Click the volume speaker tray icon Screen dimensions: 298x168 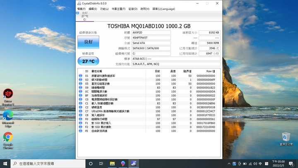click(x=255, y=163)
